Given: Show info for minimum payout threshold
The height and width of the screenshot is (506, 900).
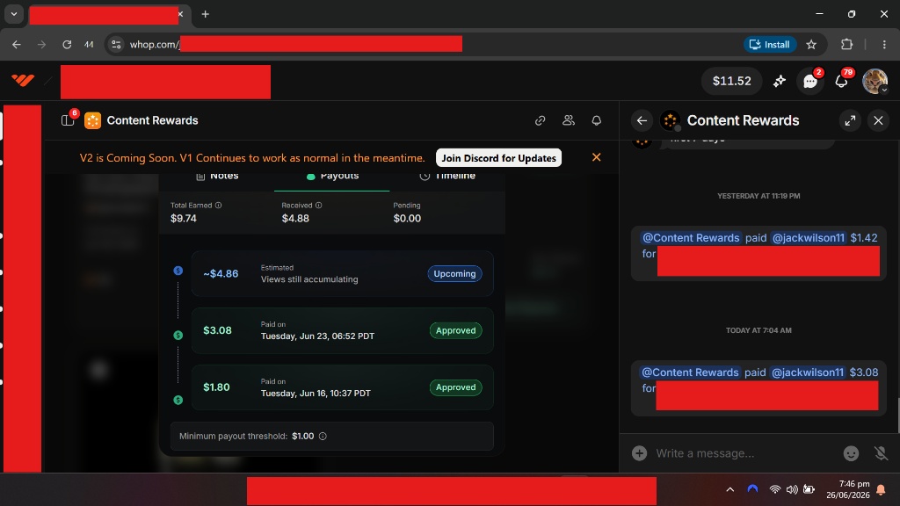Looking at the screenshot, I should tap(323, 436).
